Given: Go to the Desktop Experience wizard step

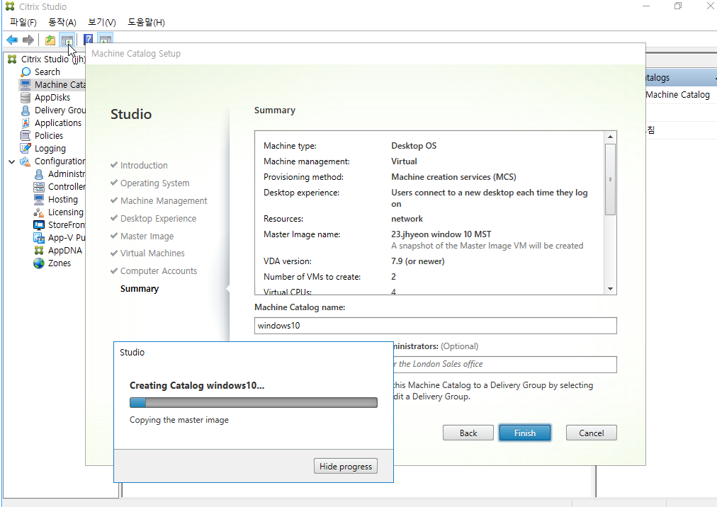Looking at the screenshot, I should click(158, 219).
